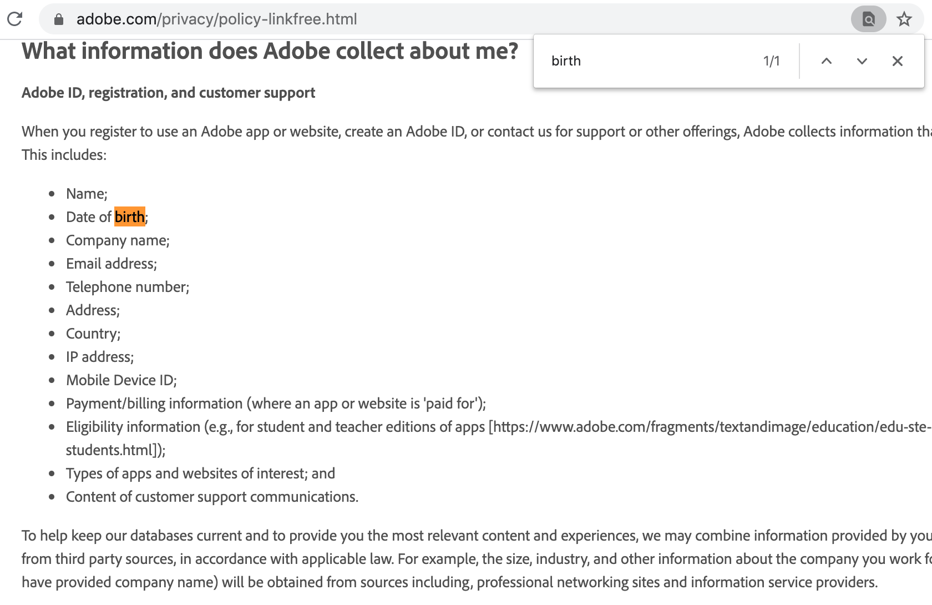Click the "Adobe ID, registration, and customer support" subheading
This screenshot has width=932, height=605.
pos(168,93)
